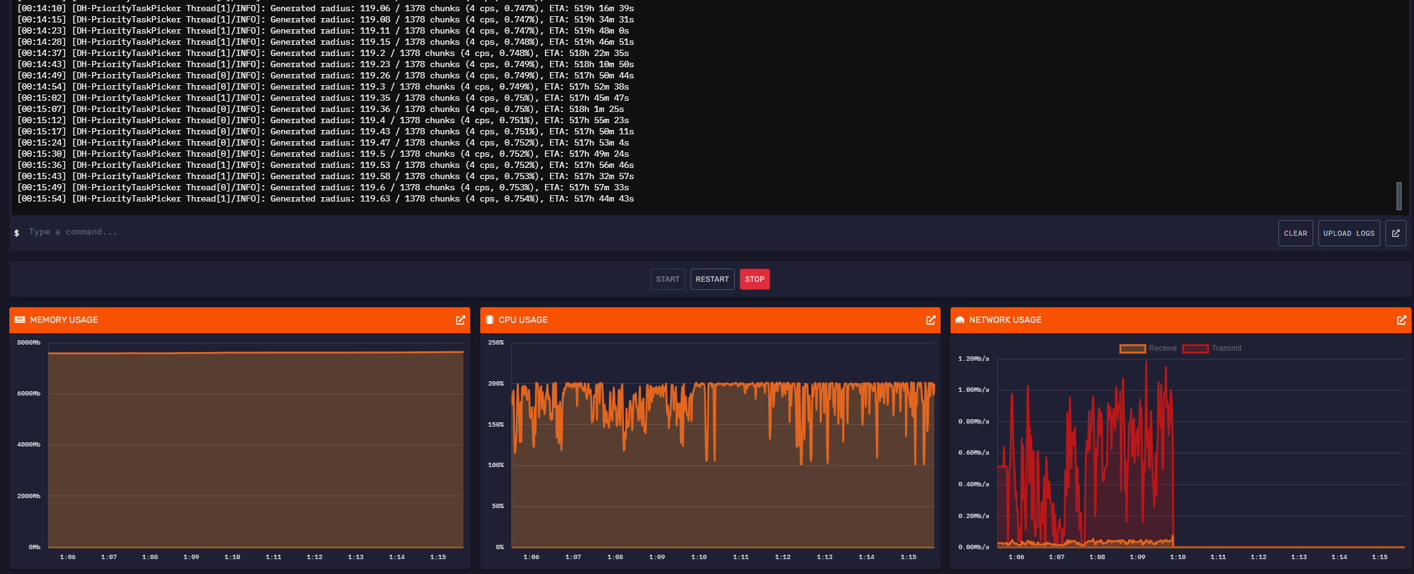1414x574 pixels.
Task: Click the NETWORK USAGE panel title
Action: (1005, 320)
